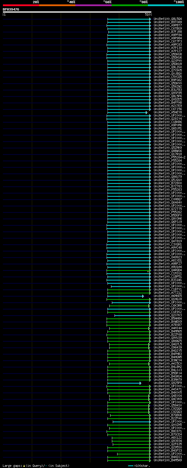Click the red 20% identity legend segment
The height and width of the screenshot is (468, 187).
pyautogui.click(x=21, y=5)
